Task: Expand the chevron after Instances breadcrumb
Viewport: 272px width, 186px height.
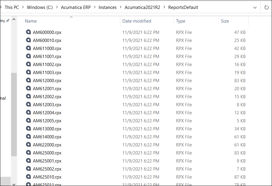Action: click(121, 7)
